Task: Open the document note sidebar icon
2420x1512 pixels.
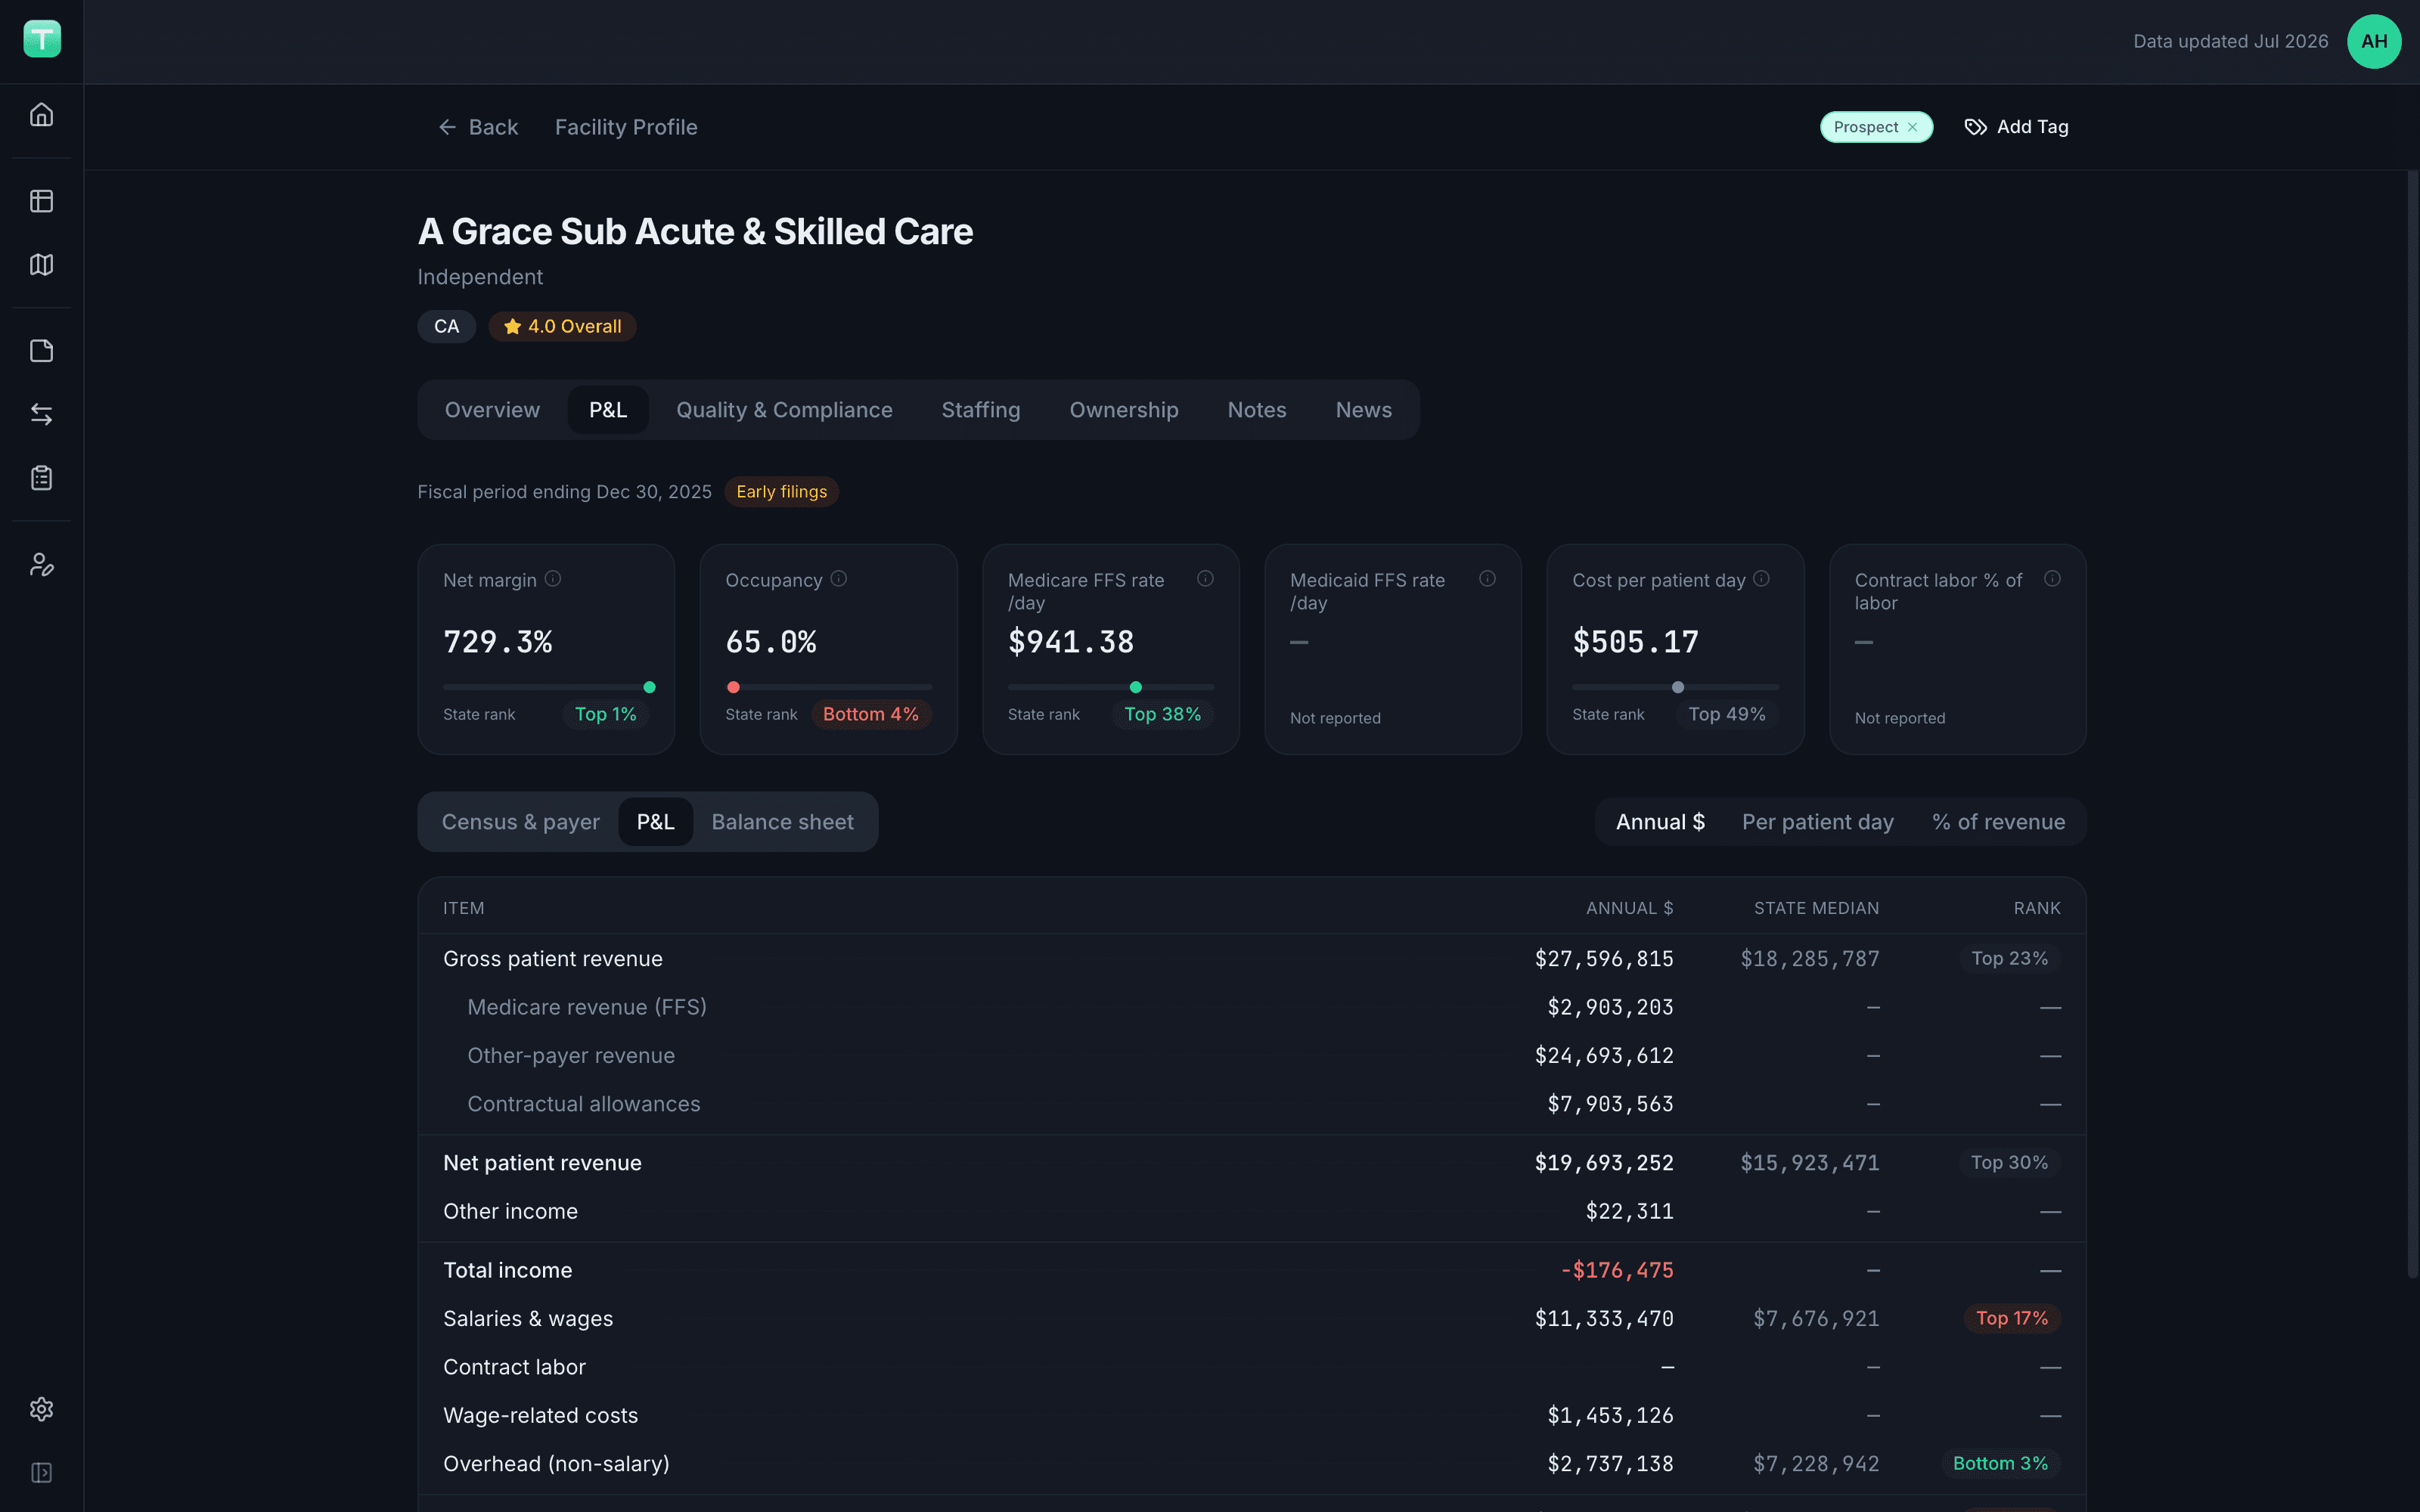Action: click(x=41, y=351)
